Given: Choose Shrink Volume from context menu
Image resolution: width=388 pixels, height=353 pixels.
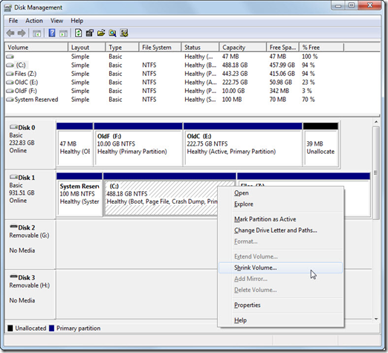Looking at the screenshot, I should 280,268.
